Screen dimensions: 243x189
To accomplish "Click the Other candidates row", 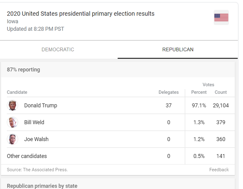I will point(27,156).
